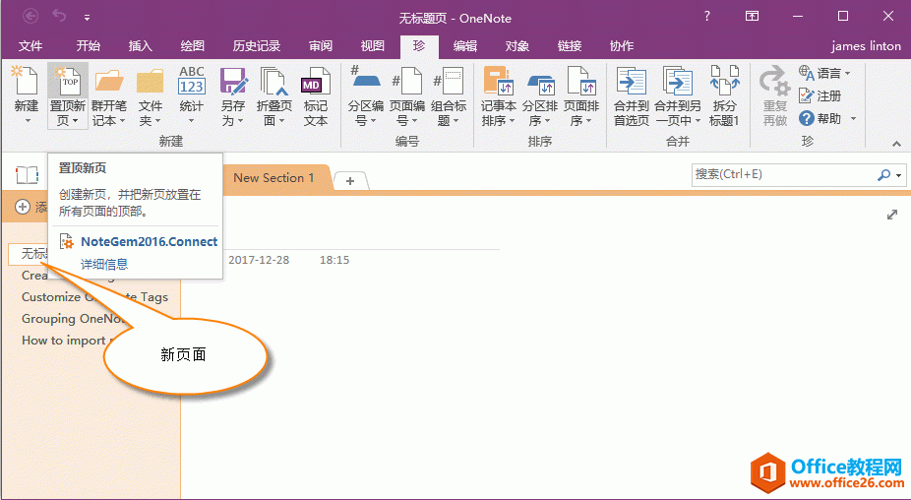
Task: Click the Register 注册 icon
Action: point(807,95)
